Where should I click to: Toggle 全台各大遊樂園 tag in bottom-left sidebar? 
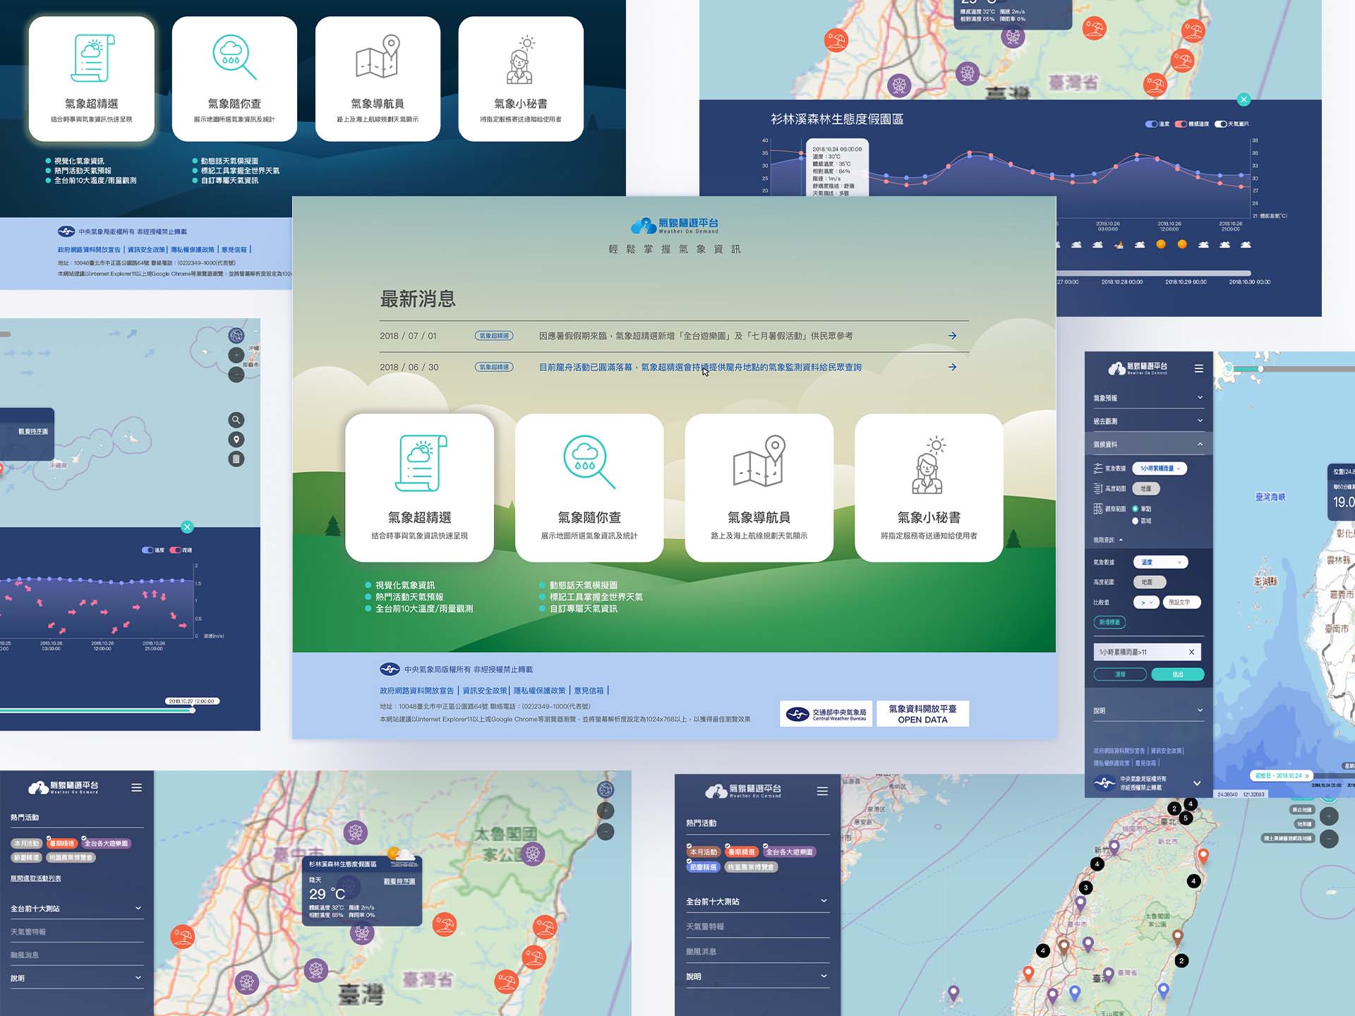point(106,843)
